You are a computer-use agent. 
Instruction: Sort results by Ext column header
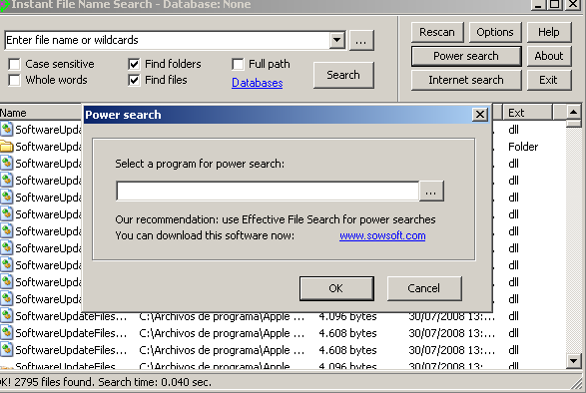click(527, 113)
